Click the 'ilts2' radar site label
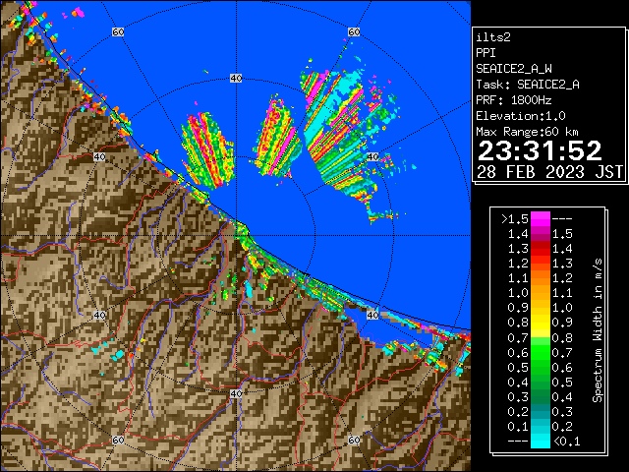Image resolution: width=629 pixels, height=472 pixels. click(x=493, y=37)
